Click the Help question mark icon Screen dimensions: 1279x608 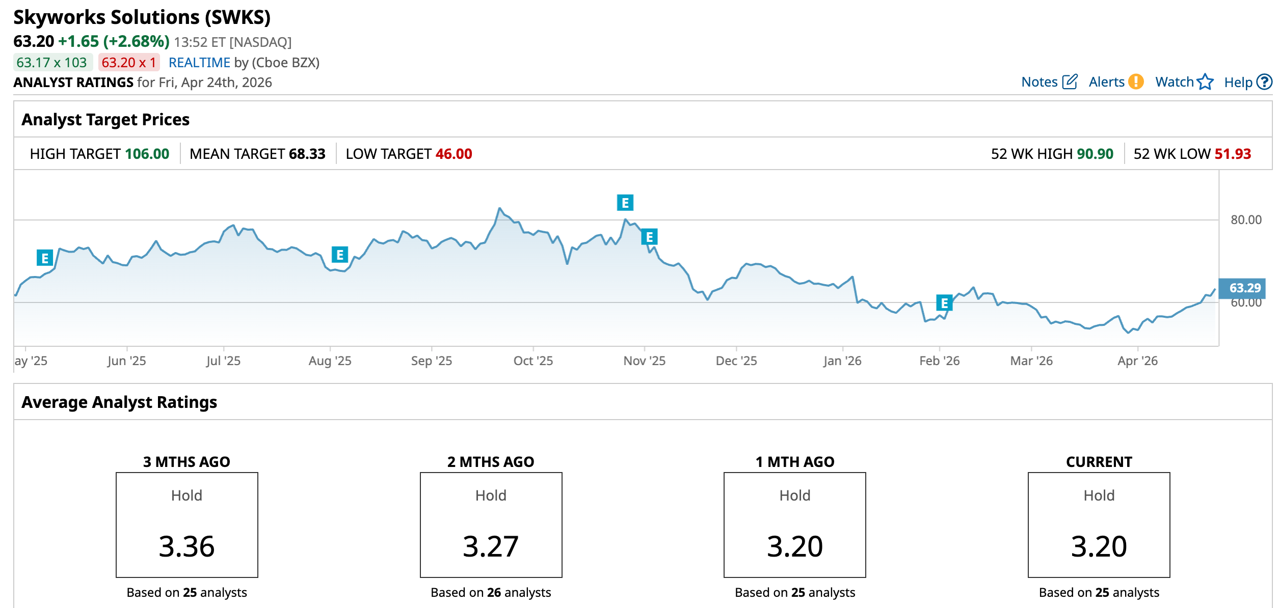pyautogui.click(x=1264, y=81)
